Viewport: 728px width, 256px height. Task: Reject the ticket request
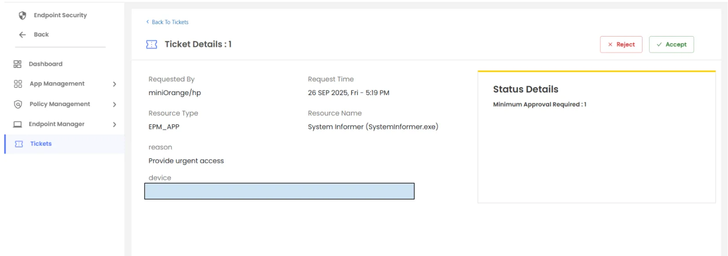click(x=621, y=44)
